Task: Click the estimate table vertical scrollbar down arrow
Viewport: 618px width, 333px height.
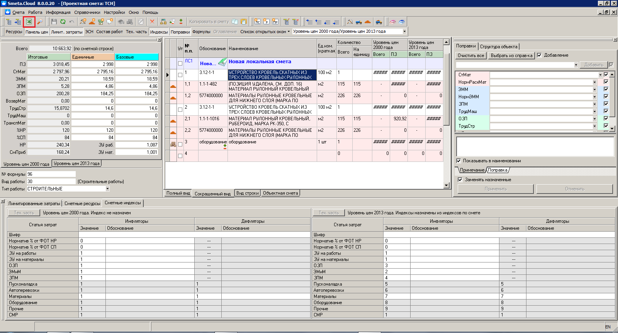Action: (x=447, y=185)
